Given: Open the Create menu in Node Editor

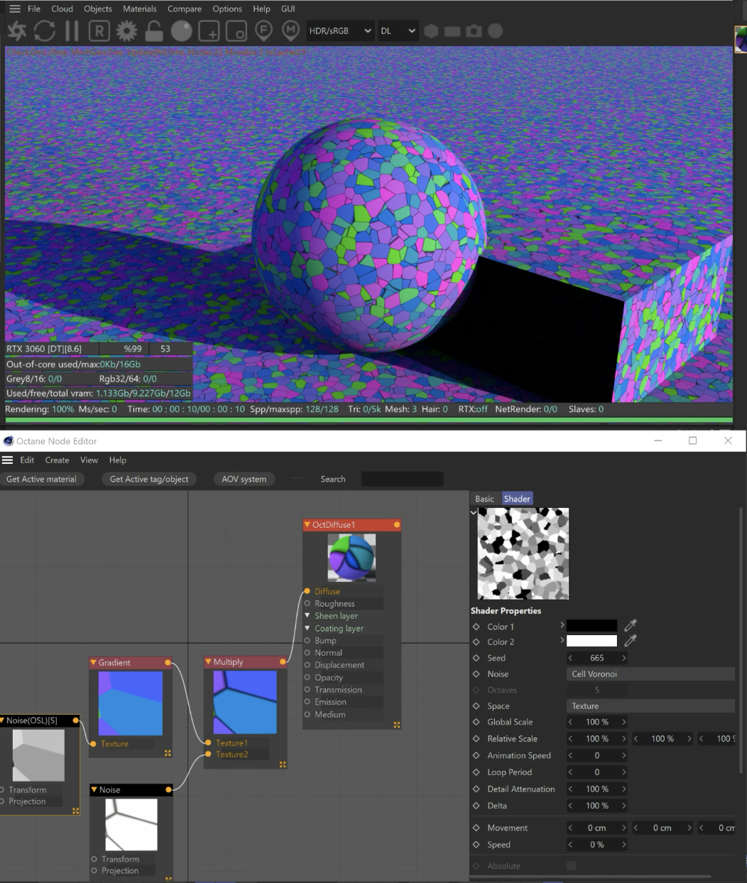Looking at the screenshot, I should coord(57,460).
